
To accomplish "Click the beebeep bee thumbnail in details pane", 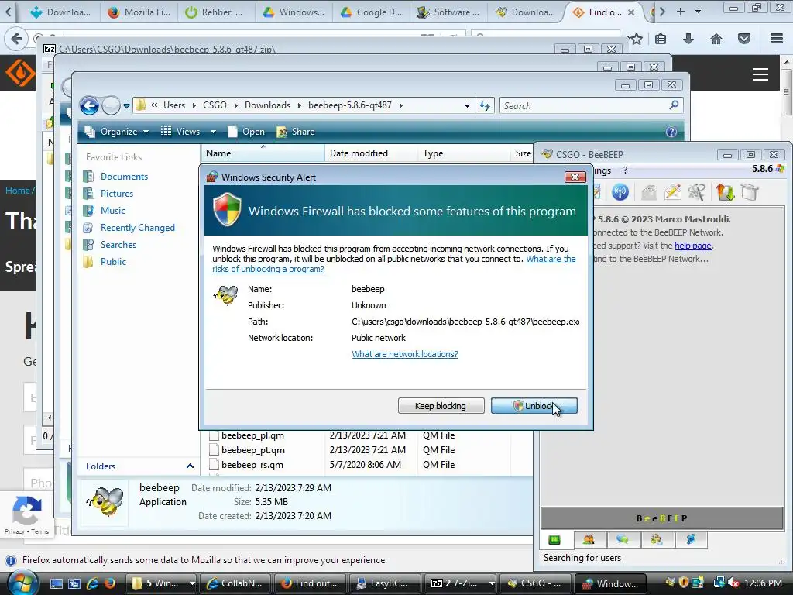I will click(105, 501).
